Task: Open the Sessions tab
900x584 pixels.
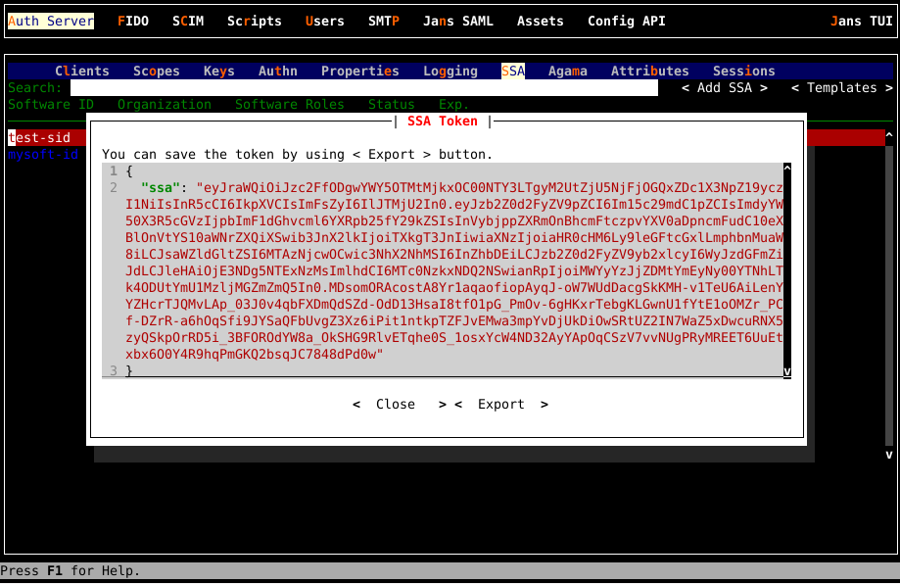Action: click(743, 71)
